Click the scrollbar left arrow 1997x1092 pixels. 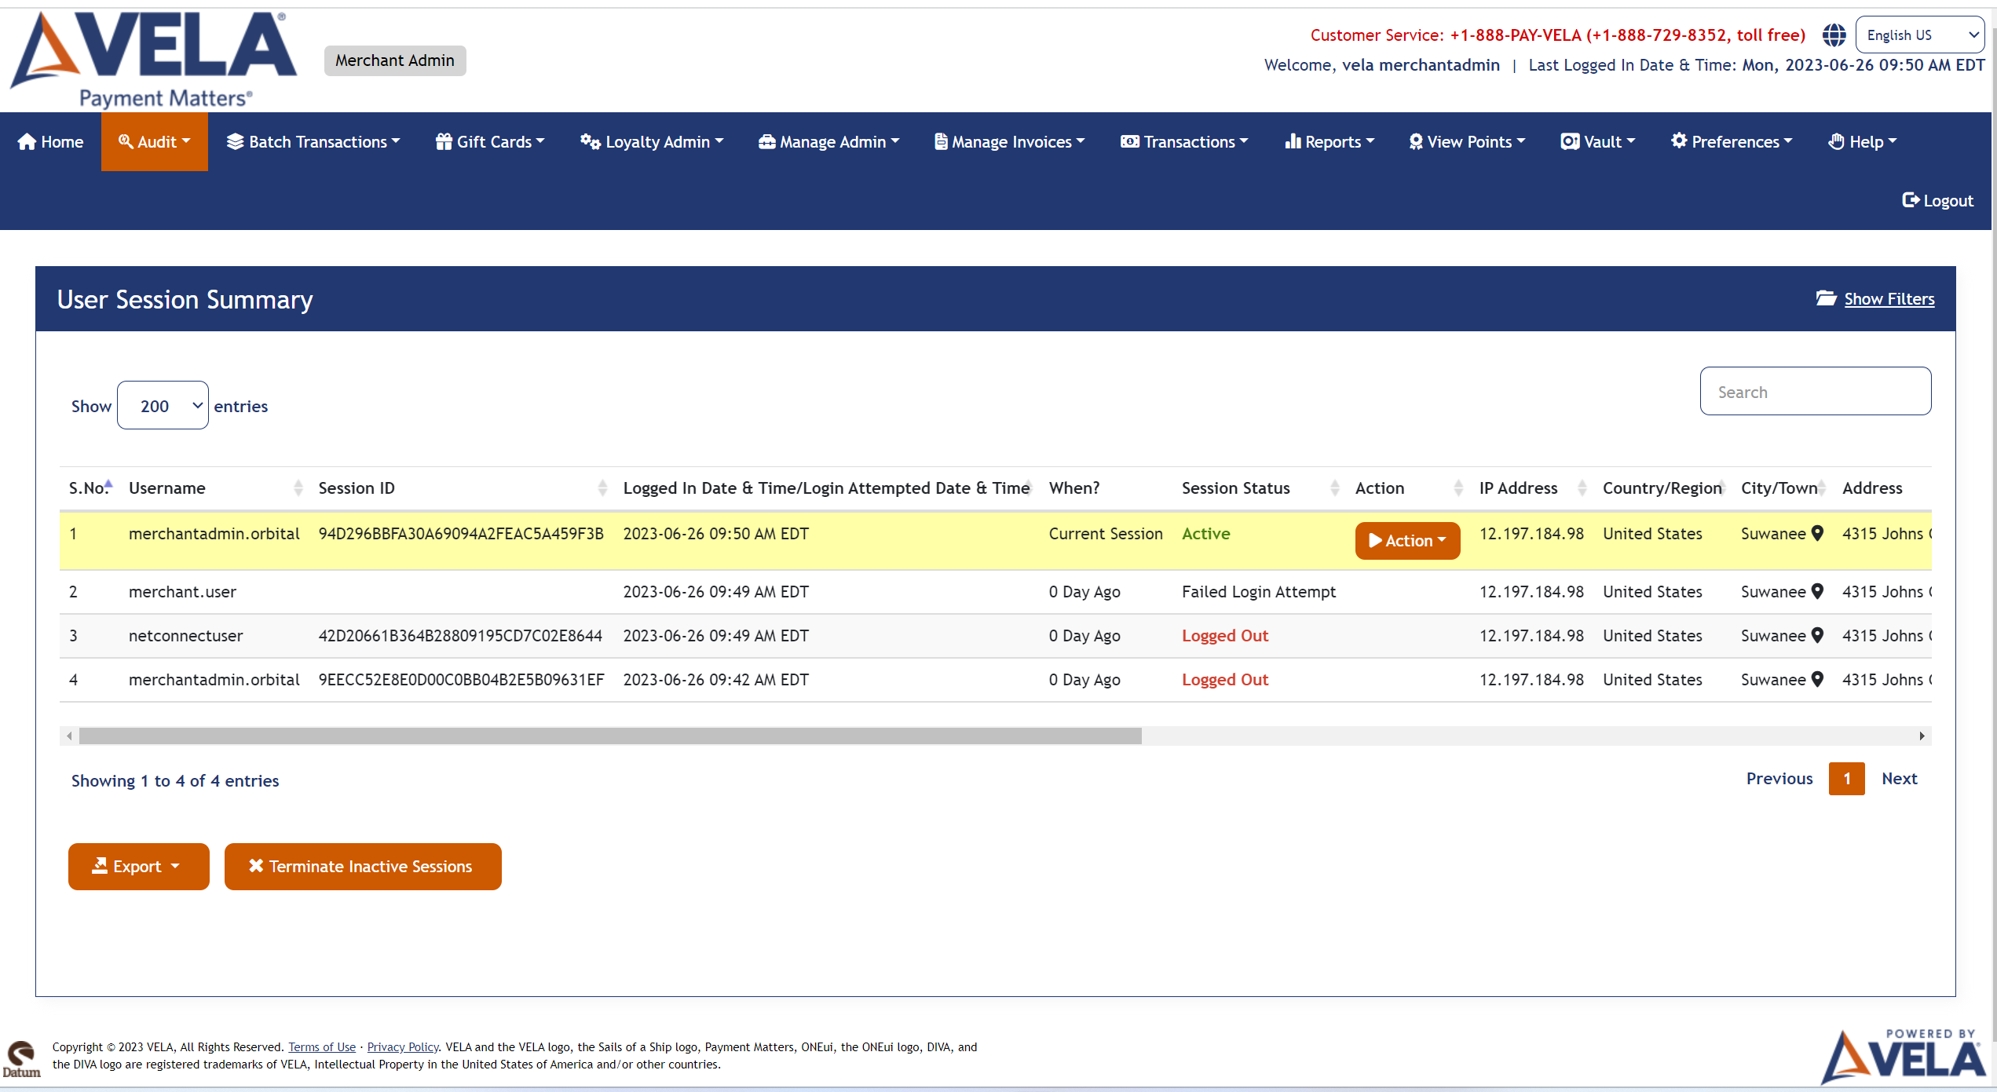coord(70,736)
